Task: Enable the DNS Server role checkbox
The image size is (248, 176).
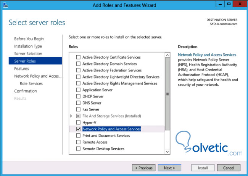Action: pyautogui.click(x=78, y=103)
